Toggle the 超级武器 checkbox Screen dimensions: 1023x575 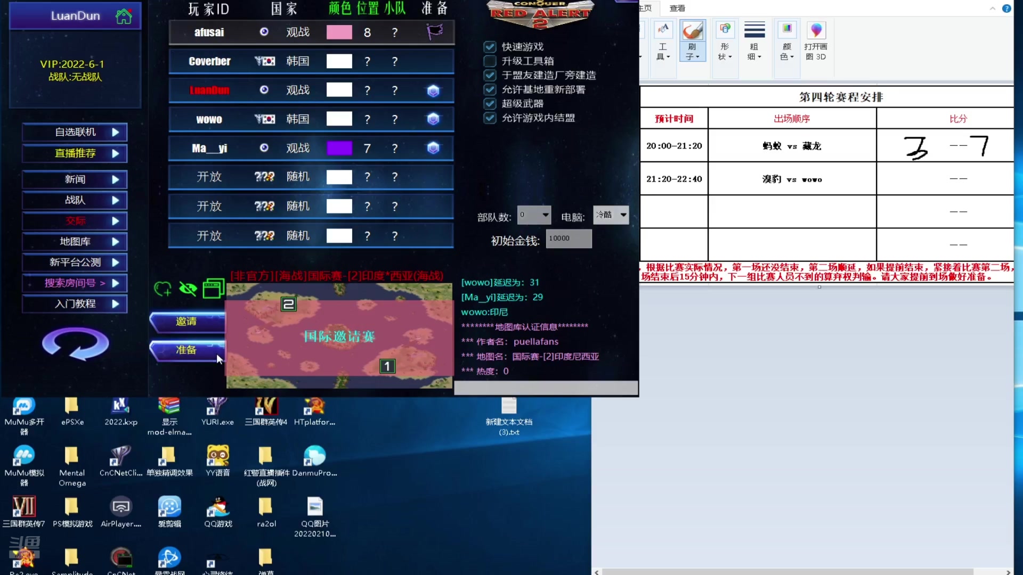click(x=490, y=103)
